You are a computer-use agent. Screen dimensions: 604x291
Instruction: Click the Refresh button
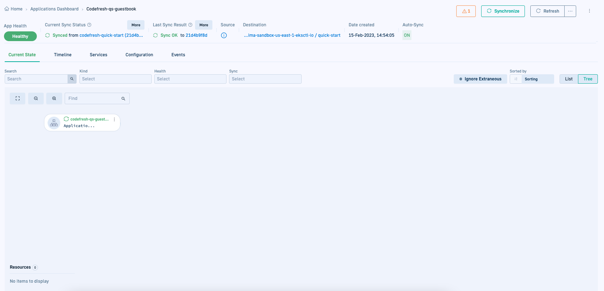[x=547, y=11]
